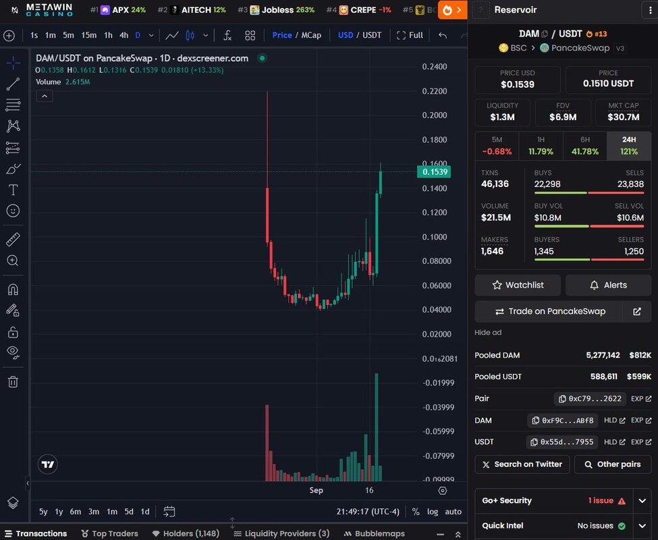Open Other pairs

point(613,464)
